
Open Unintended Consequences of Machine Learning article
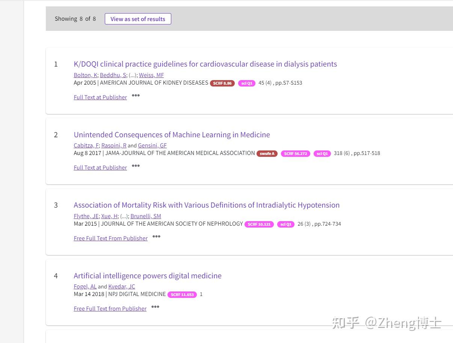tap(172, 135)
